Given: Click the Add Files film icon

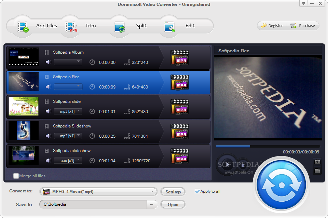Looking at the screenshot, I should (23, 27).
